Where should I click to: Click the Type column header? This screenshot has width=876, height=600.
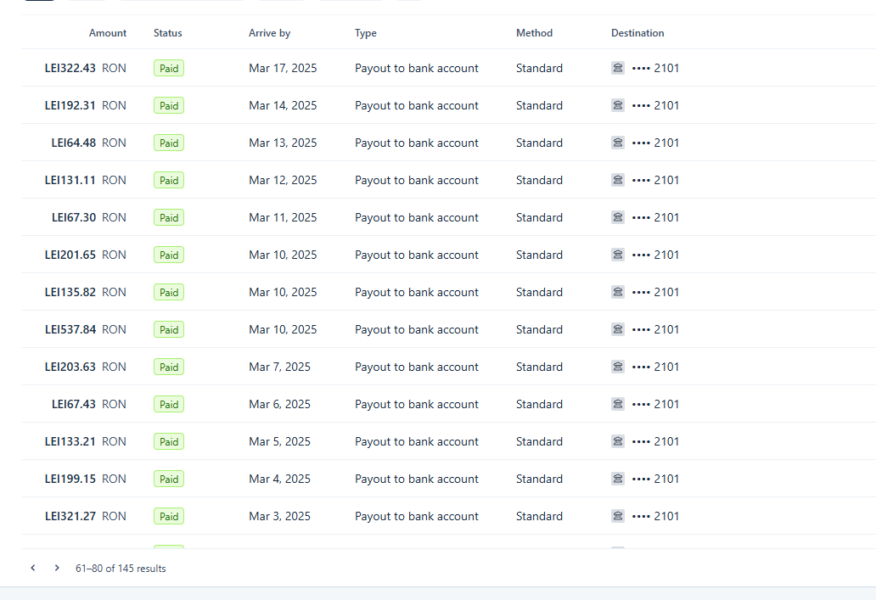(x=365, y=33)
